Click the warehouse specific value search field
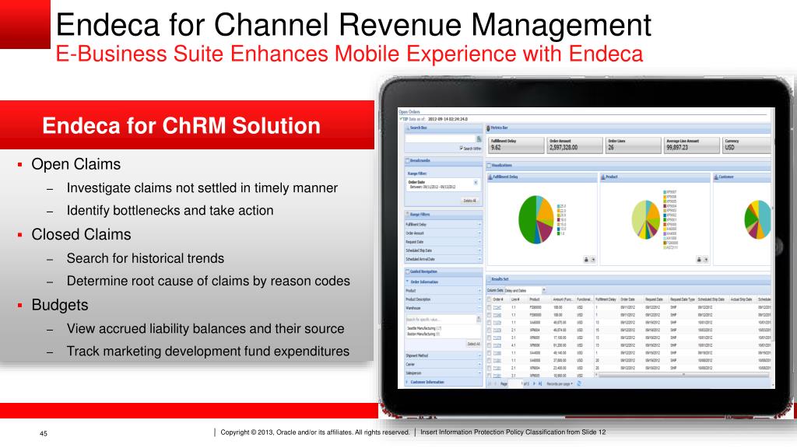Viewport: 797px width, 448px height. tap(441, 319)
